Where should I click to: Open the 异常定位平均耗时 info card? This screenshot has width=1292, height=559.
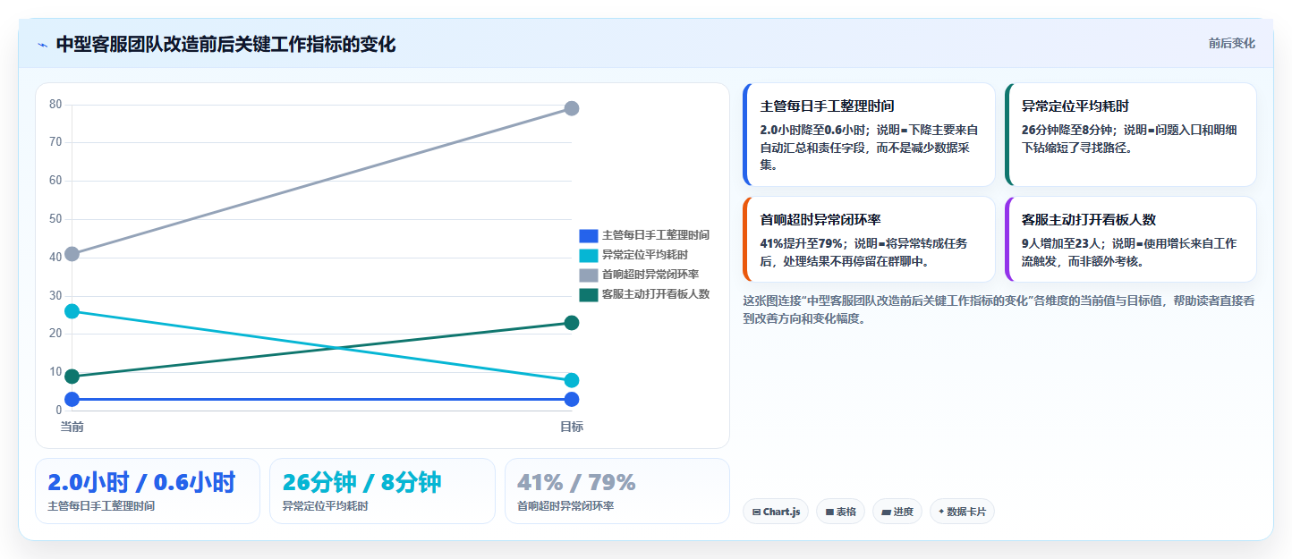[x=1130, y=134]
